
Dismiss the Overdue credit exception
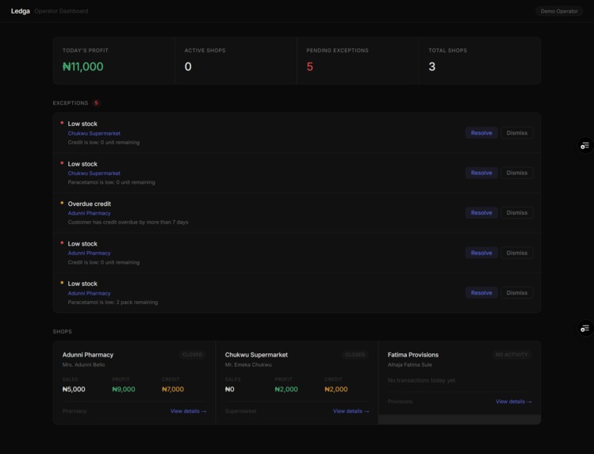click(517, 212)
